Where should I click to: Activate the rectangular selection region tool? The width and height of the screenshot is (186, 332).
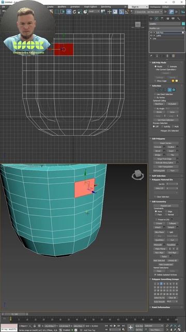coord(57,11)
